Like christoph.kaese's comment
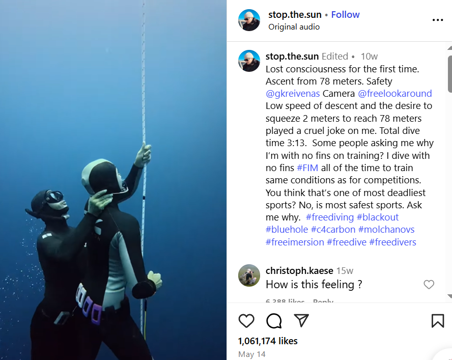 click(429, 285)
